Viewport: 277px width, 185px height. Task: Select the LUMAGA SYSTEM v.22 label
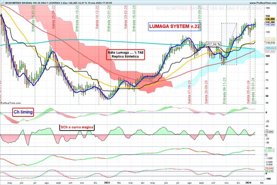(x=174, y=27)
